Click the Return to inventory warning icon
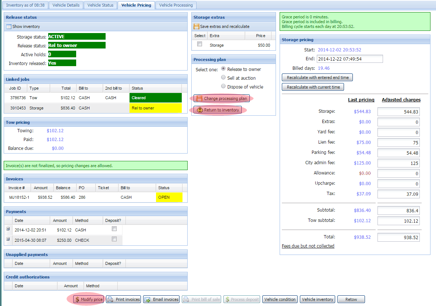This screenshot has width=436, height=306. click(199, 110)
